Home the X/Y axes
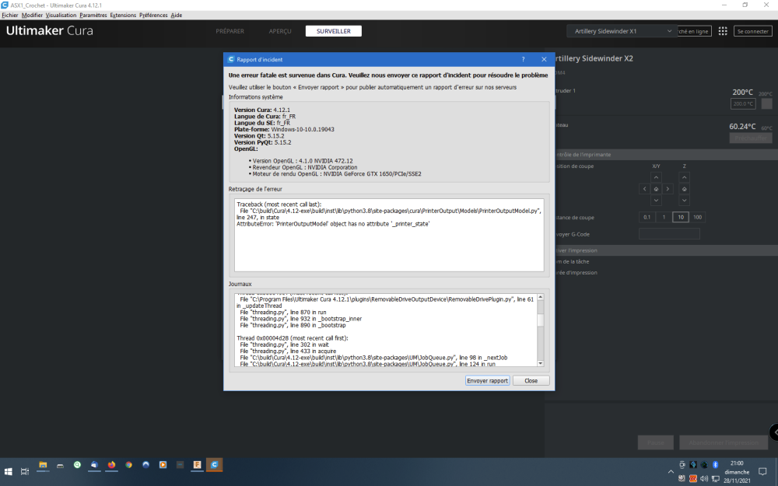Image resolution: width=778 pixels, height=486 pixels. [656, 189]
